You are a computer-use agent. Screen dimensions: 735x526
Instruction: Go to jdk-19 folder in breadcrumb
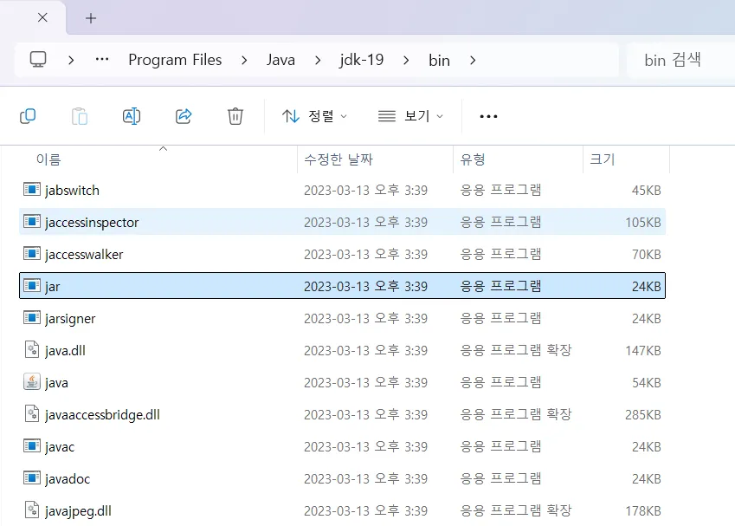(x=361, y=60)
